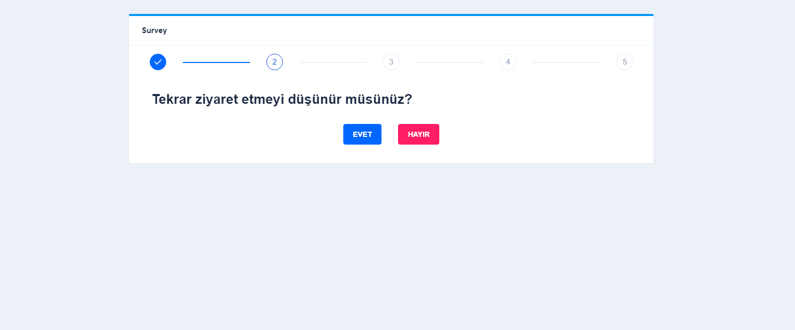Click the completed checkmark on step 1

(158, 61)
